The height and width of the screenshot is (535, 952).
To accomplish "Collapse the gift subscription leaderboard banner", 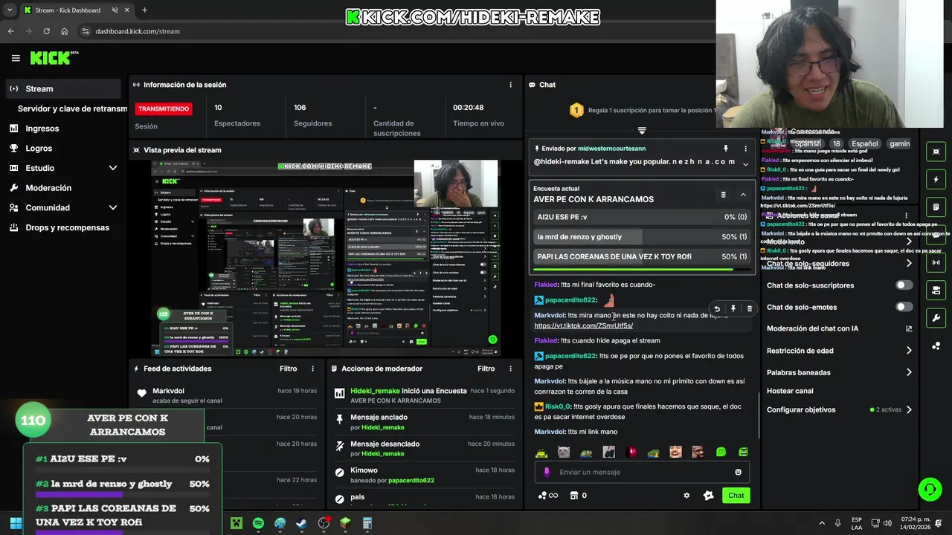I will (642, 130).
